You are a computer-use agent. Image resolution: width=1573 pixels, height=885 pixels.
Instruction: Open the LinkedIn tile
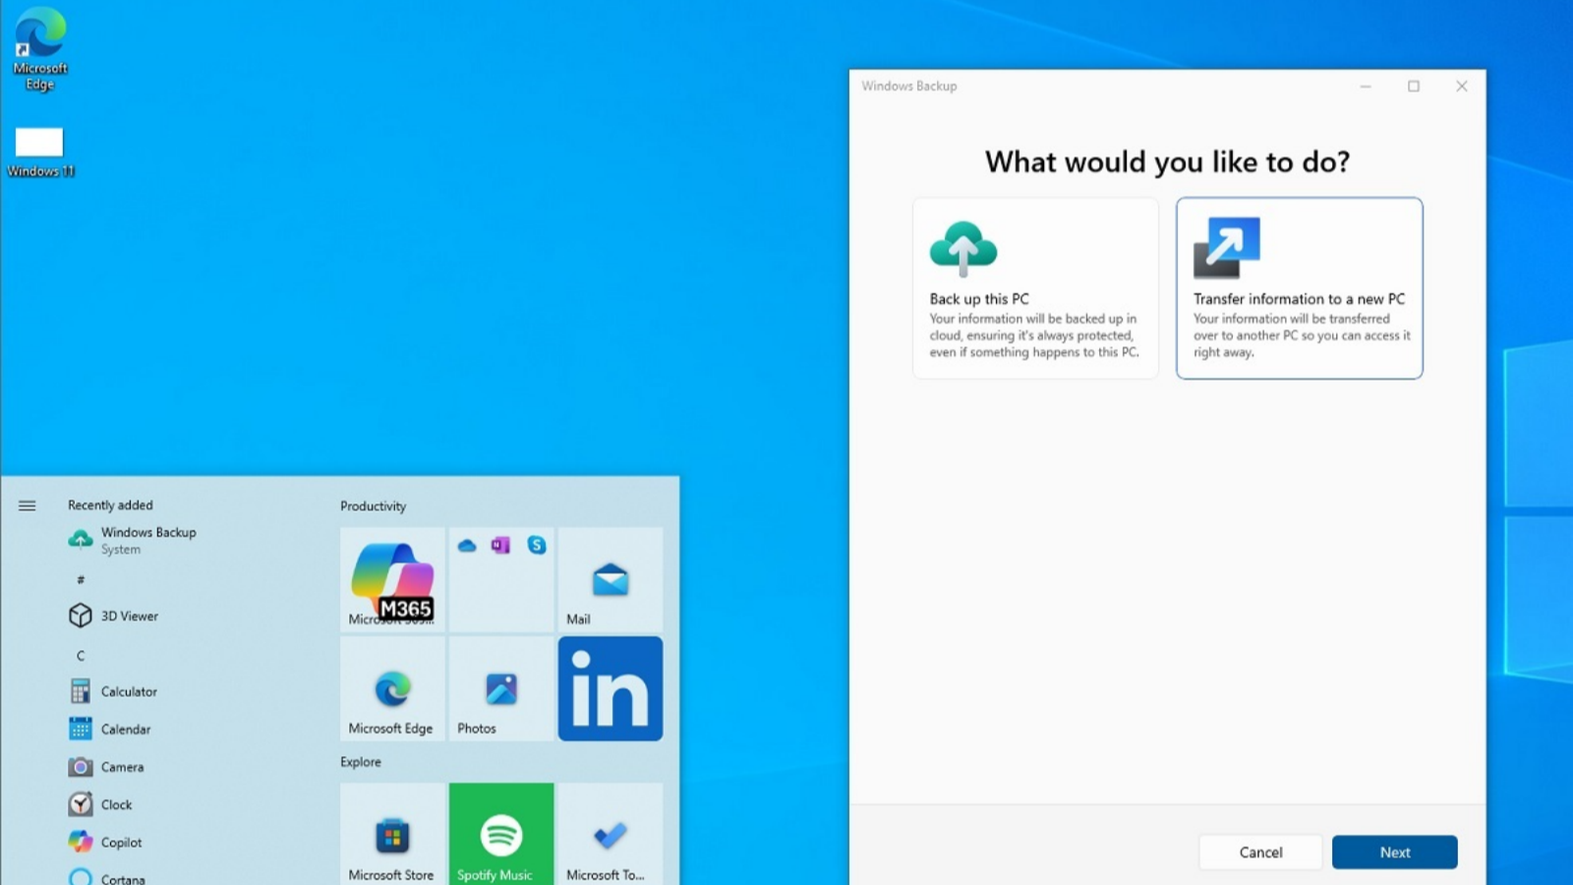[610, 688]
